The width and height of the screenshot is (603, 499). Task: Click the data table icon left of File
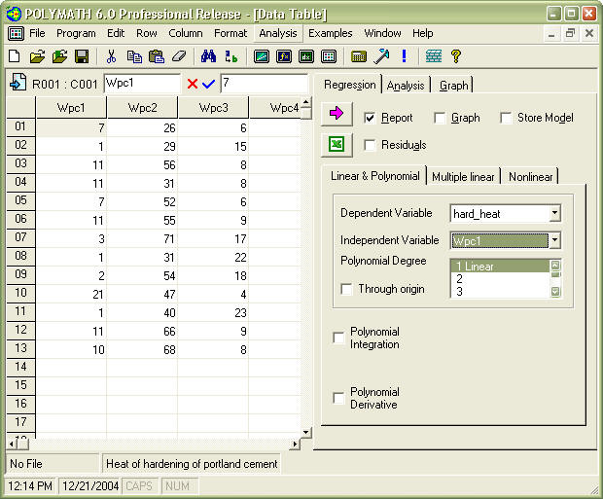click(x=16, y=34)
